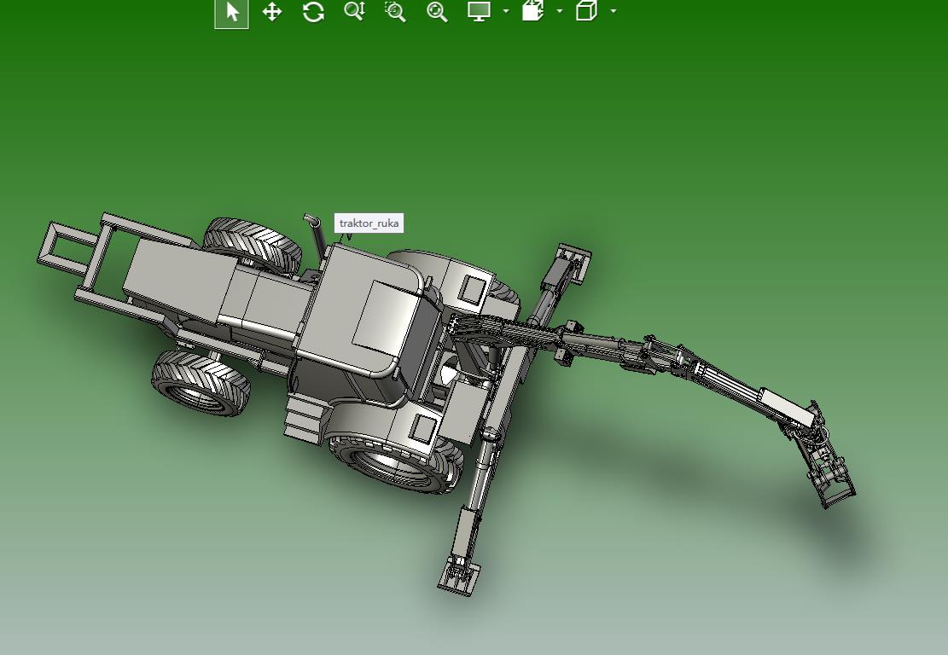Expand the monitor display dropdown arrow

(505, 11)
